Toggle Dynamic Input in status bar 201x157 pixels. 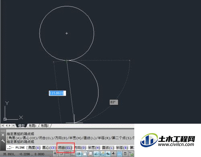[x=108, y=154]
